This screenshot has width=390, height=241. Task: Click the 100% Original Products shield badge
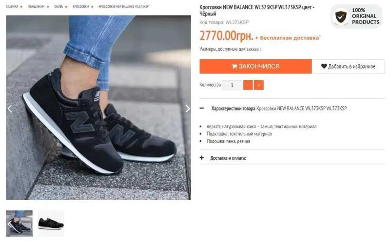point(356,17)
